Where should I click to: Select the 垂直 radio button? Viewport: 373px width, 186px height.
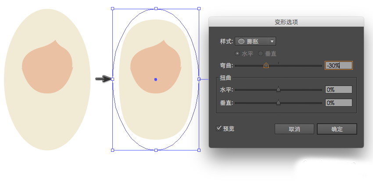[261, 54]
